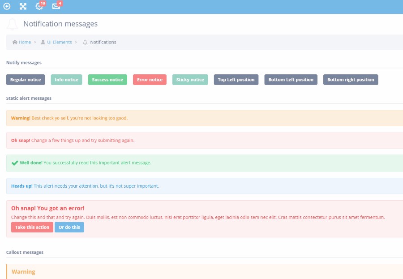Click the Or do this button
The image size is (403, 279).
[x=69, y=227]
